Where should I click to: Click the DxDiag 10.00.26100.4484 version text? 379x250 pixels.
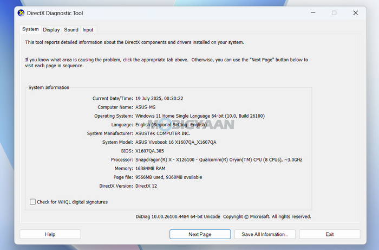(178, 216)
